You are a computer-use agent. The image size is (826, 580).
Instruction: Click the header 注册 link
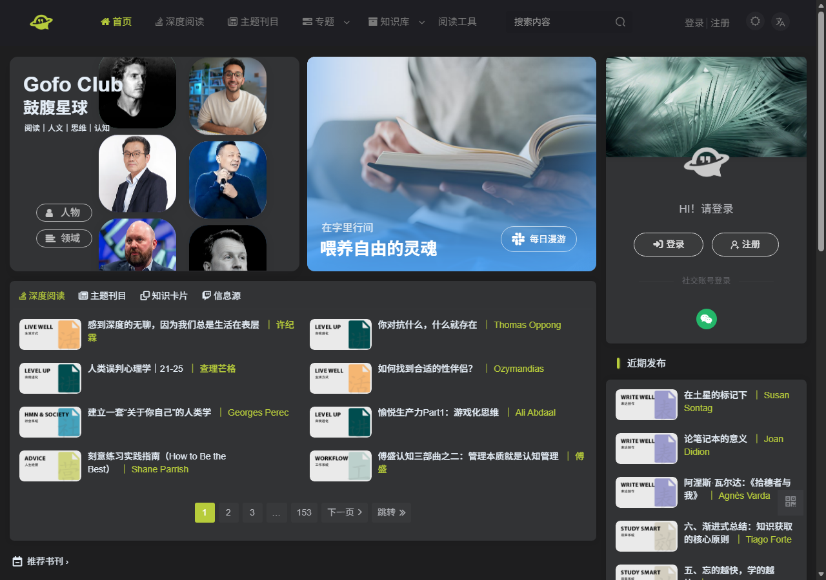[x=720, y=23]
